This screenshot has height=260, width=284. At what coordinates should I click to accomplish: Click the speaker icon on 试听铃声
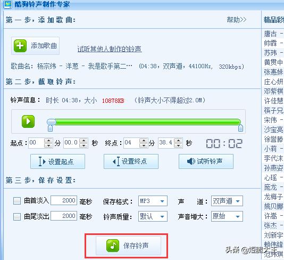tap(191, 161)
